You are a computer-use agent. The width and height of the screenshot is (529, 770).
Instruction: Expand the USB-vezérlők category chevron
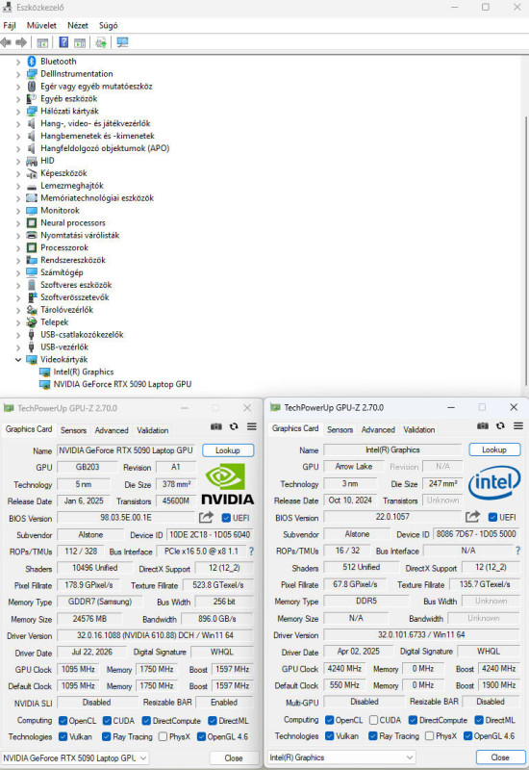tap(18, 347)
